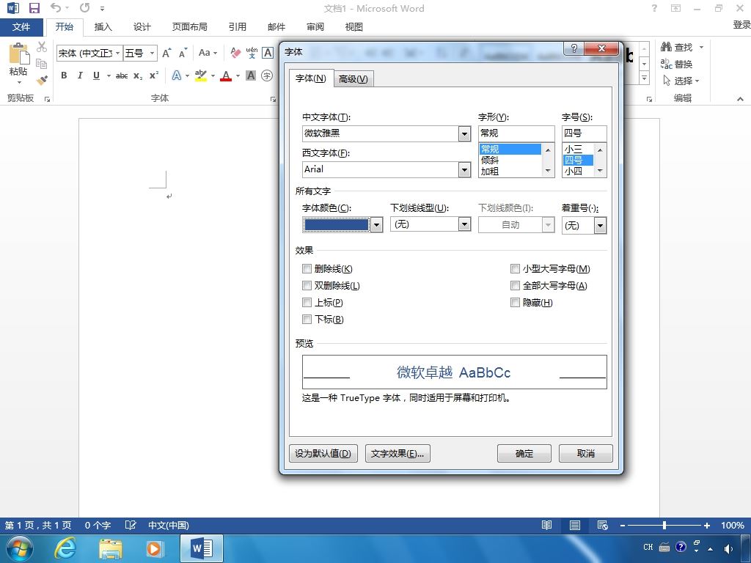Open the phonetic guide wén icon

252,53
